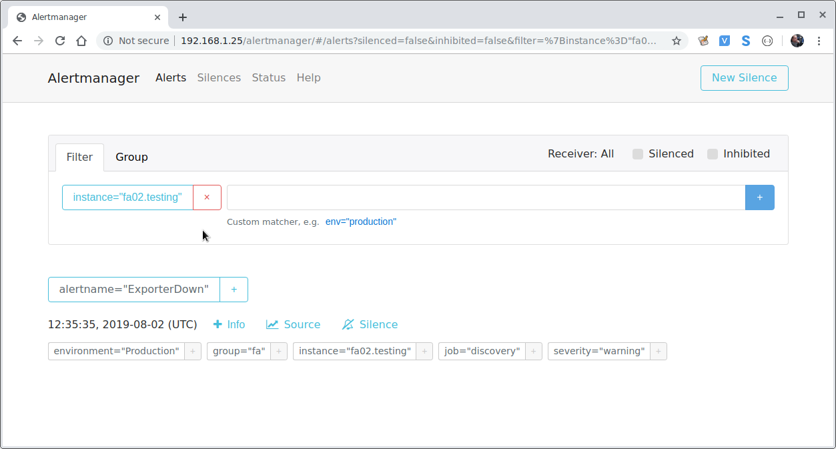Viewport: 836px width, 449px height.
Task: Expand the group="fa" label chip
Action: [x=280, y=351]
